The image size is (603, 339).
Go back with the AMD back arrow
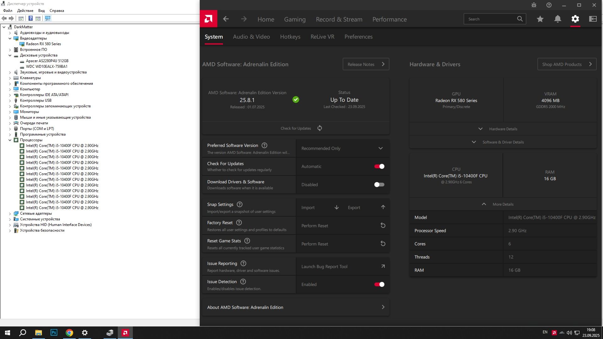pyautogui.click(x=226, y=19)
